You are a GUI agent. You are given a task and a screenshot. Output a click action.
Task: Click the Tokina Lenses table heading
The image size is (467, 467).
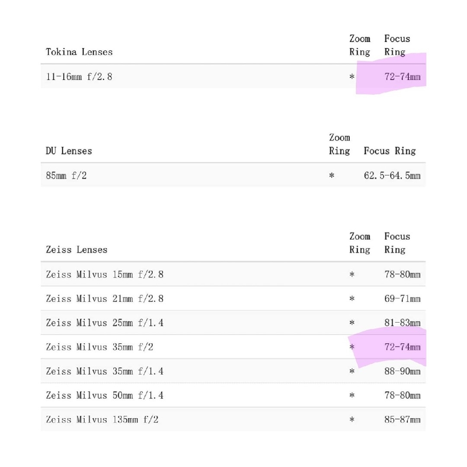click(x=79, y=52)
